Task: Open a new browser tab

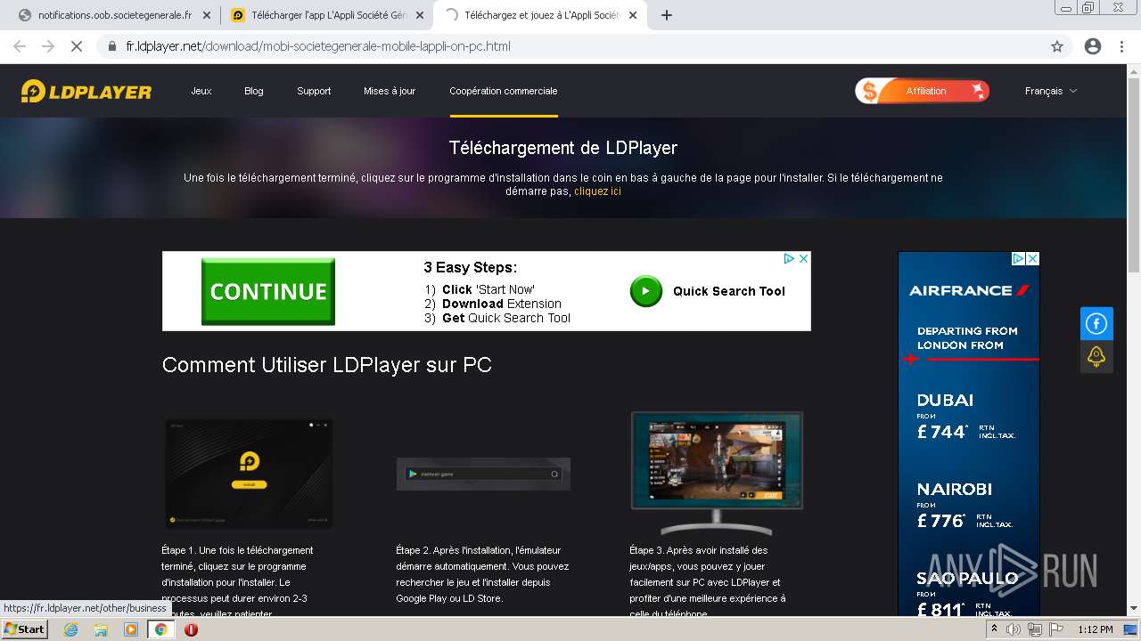Action: click(x=666, y=15)
